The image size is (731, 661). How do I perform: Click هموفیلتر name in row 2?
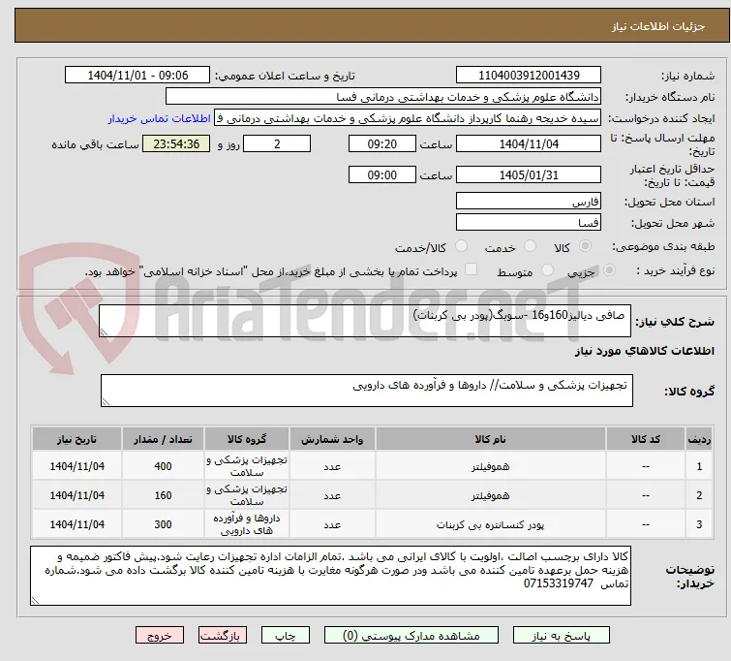click(x=491, y=495)
